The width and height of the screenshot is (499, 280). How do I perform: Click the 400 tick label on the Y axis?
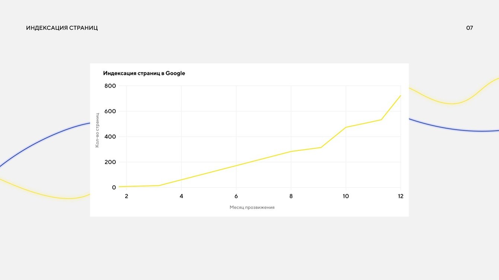(110, 137)
